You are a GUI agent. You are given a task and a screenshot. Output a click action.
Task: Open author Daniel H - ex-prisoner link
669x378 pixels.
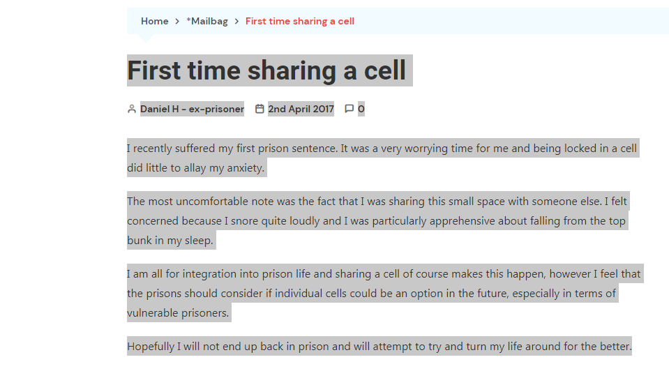192,109
